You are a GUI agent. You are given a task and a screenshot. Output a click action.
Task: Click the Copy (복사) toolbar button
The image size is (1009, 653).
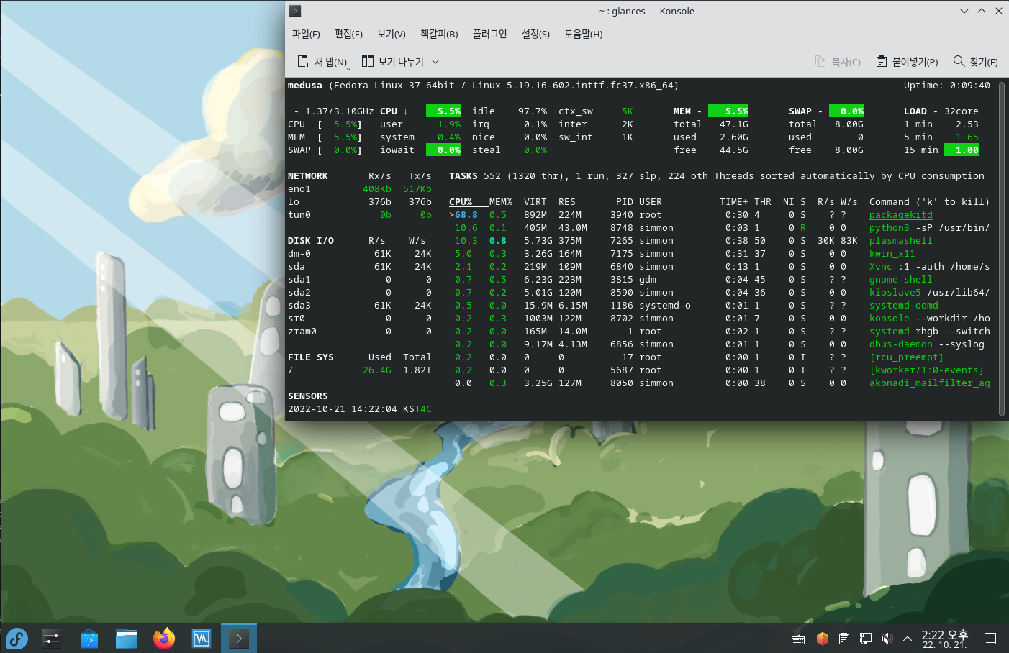[x=838, y=62]
